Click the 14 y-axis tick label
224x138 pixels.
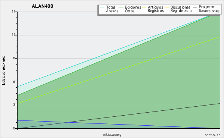[x=14, y=12]
